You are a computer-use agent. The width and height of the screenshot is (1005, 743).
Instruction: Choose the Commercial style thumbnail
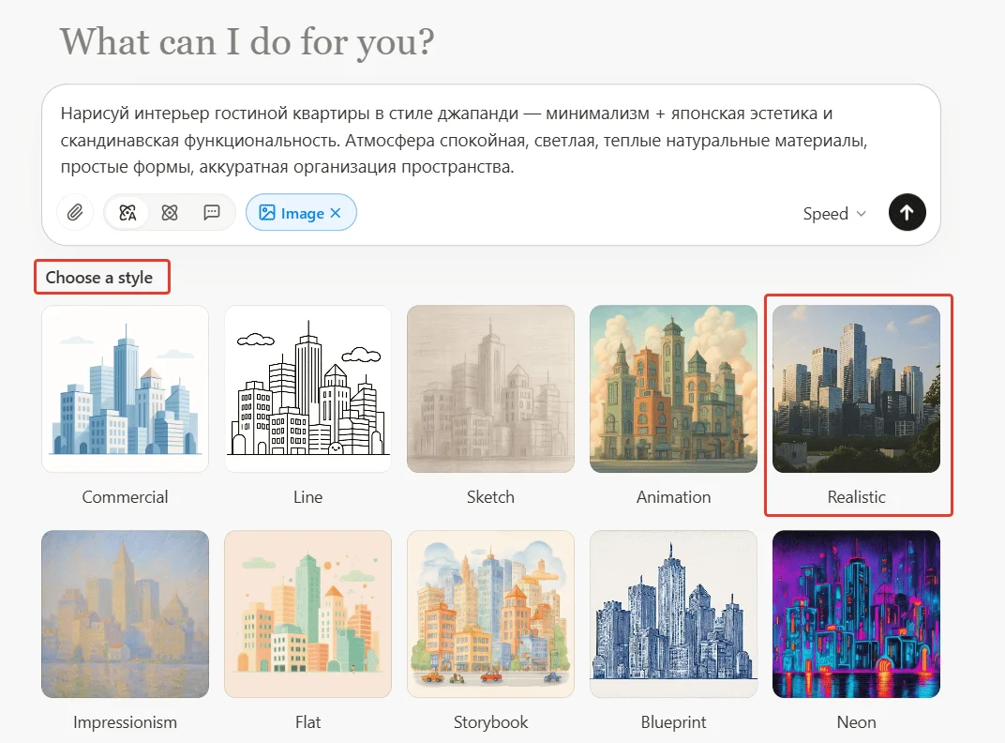tap(125, 389)
